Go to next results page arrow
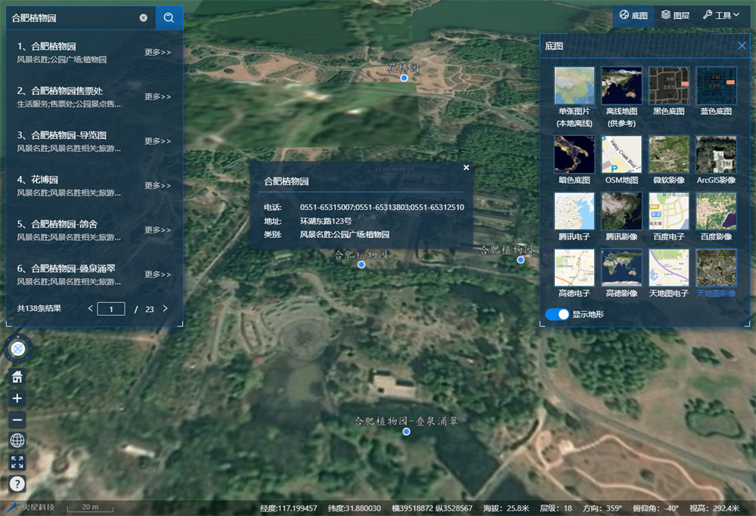Viewport: 756px width, 516px height. [166, 308]
